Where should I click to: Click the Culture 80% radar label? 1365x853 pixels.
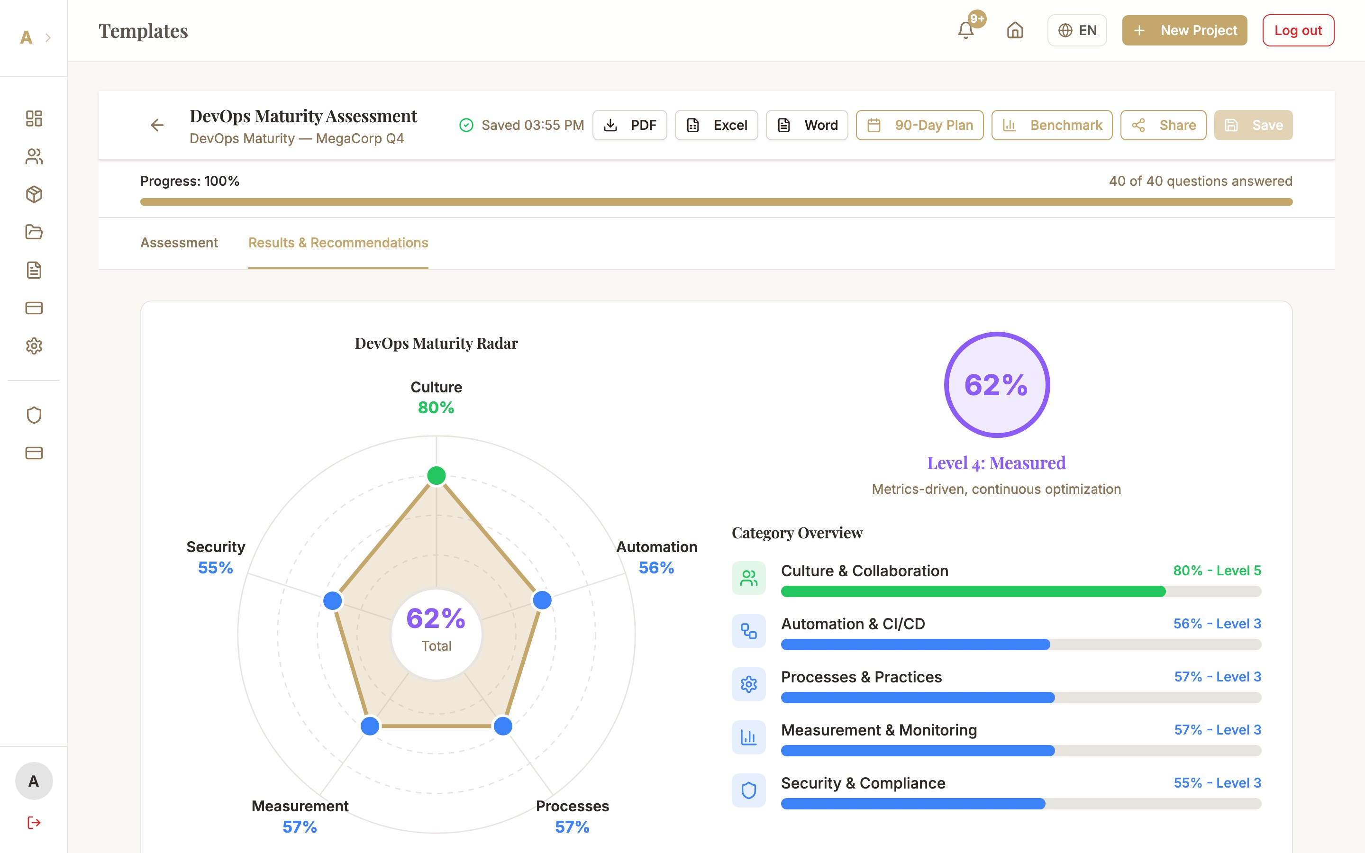(437, 397)
